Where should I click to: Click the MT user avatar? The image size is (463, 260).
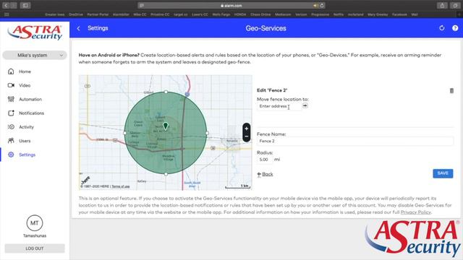click(35, 223)
